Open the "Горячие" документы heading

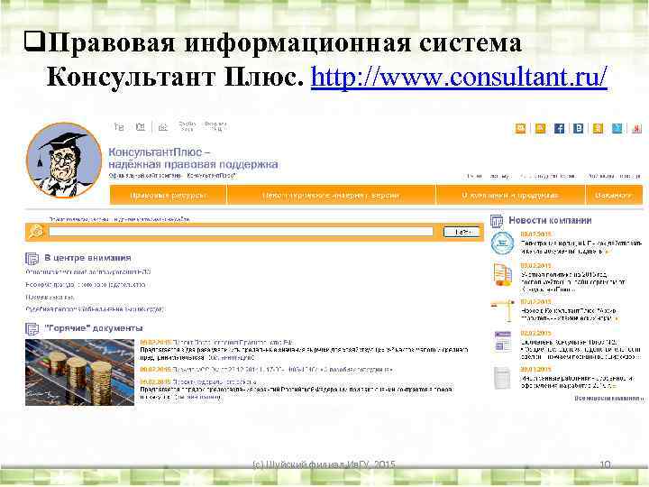94,328
